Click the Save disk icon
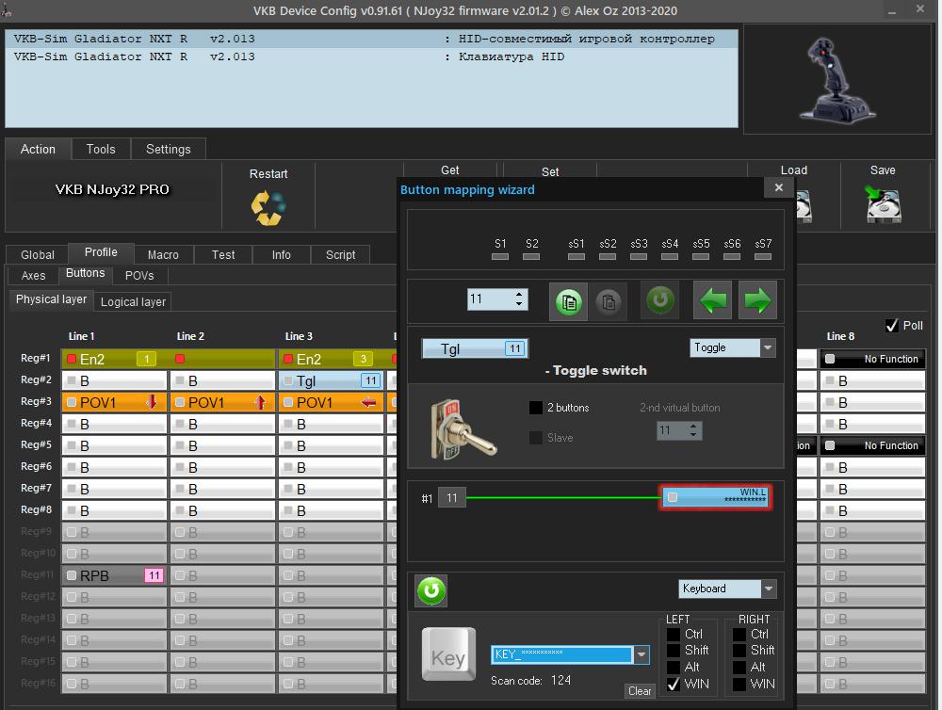Screen dimensions: 942x710 click(x=883, y=204)
